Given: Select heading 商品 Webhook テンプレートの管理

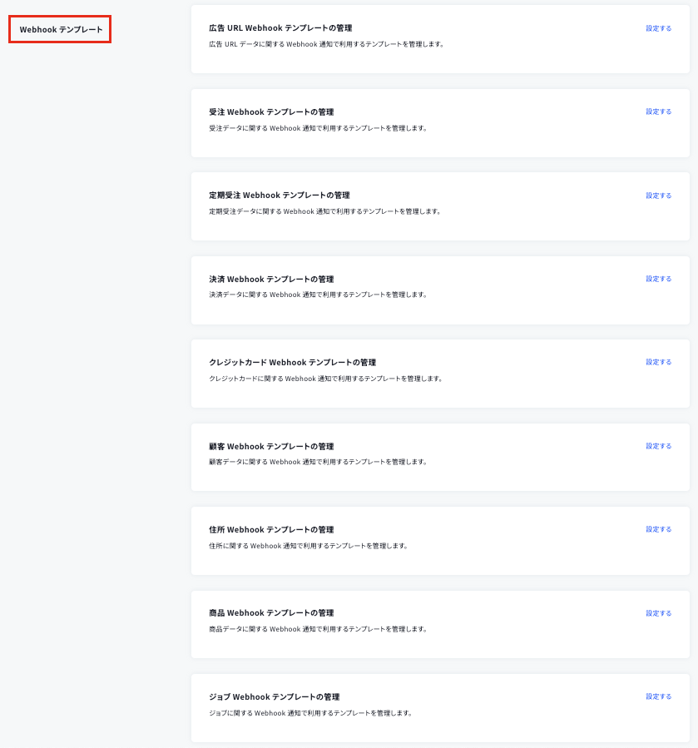Looking at the screenshot, I should coord(271,613).
